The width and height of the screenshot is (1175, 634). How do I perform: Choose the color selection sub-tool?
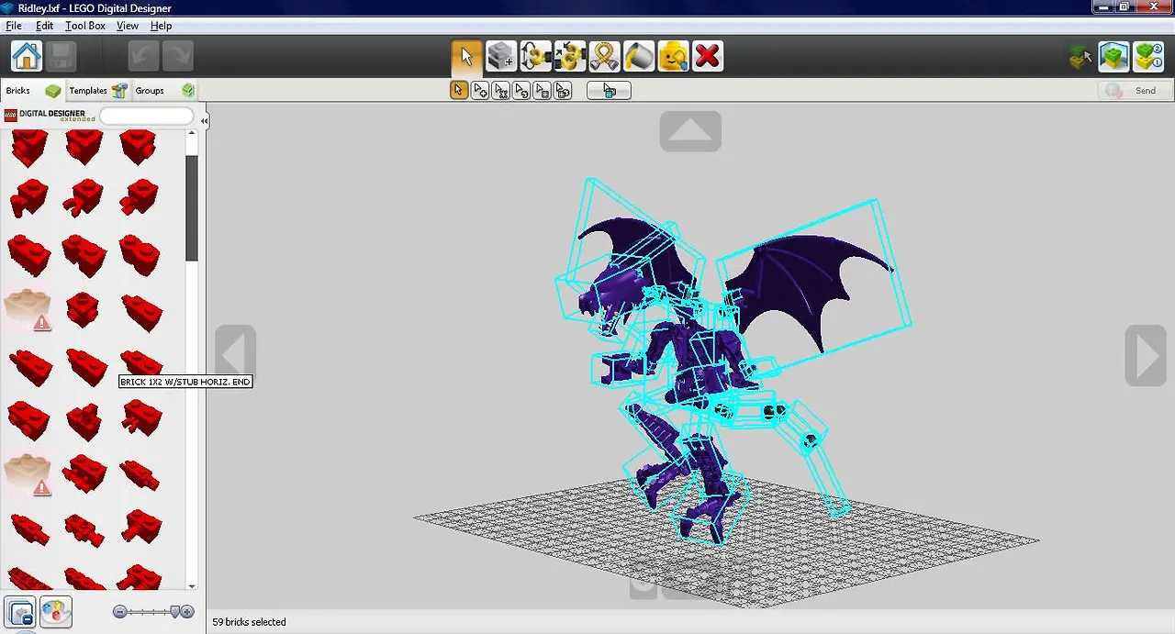(521, 90)
